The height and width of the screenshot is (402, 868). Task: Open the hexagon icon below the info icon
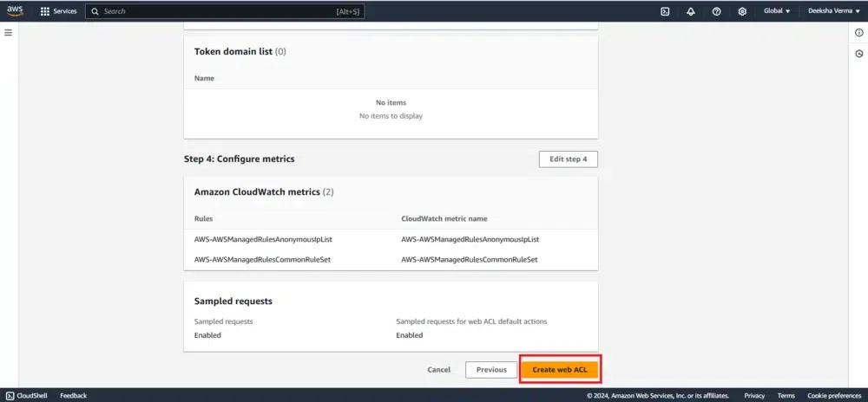(x=859, y=54)
